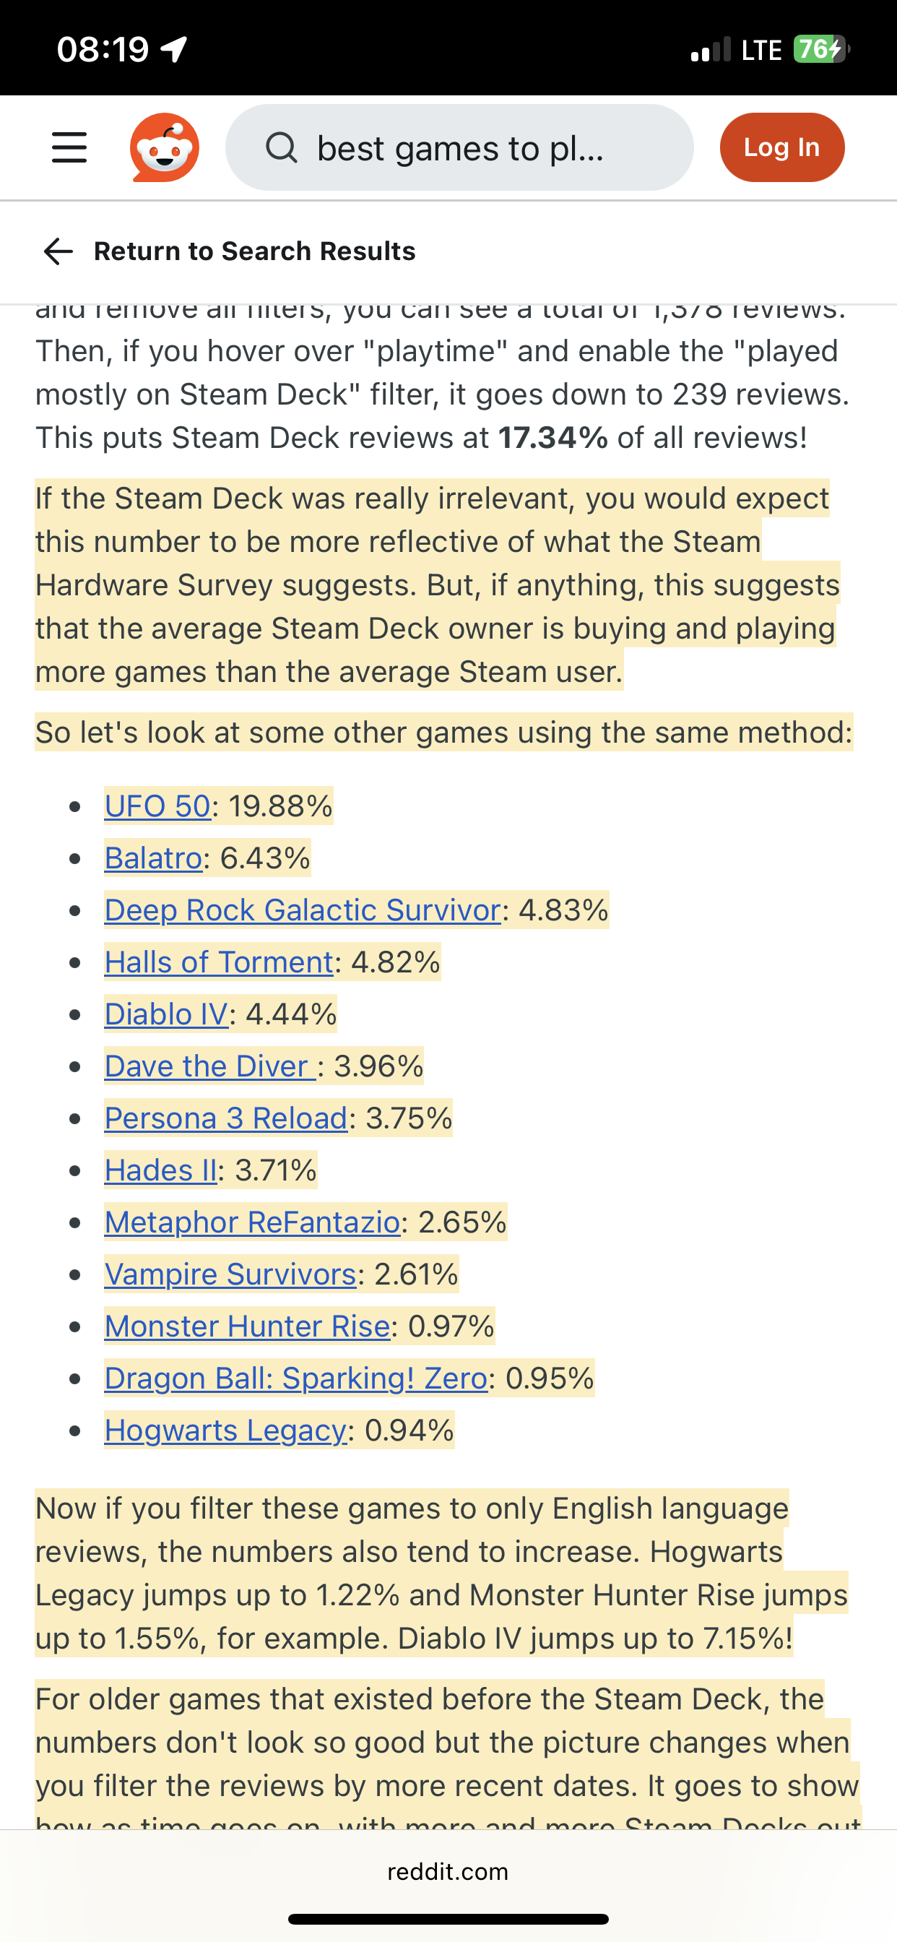Viewport: 897px width, 1942px height.
Task: Open the Hogwarts Legacy link
Action: pyautogui.click(x=225, y=1430)
